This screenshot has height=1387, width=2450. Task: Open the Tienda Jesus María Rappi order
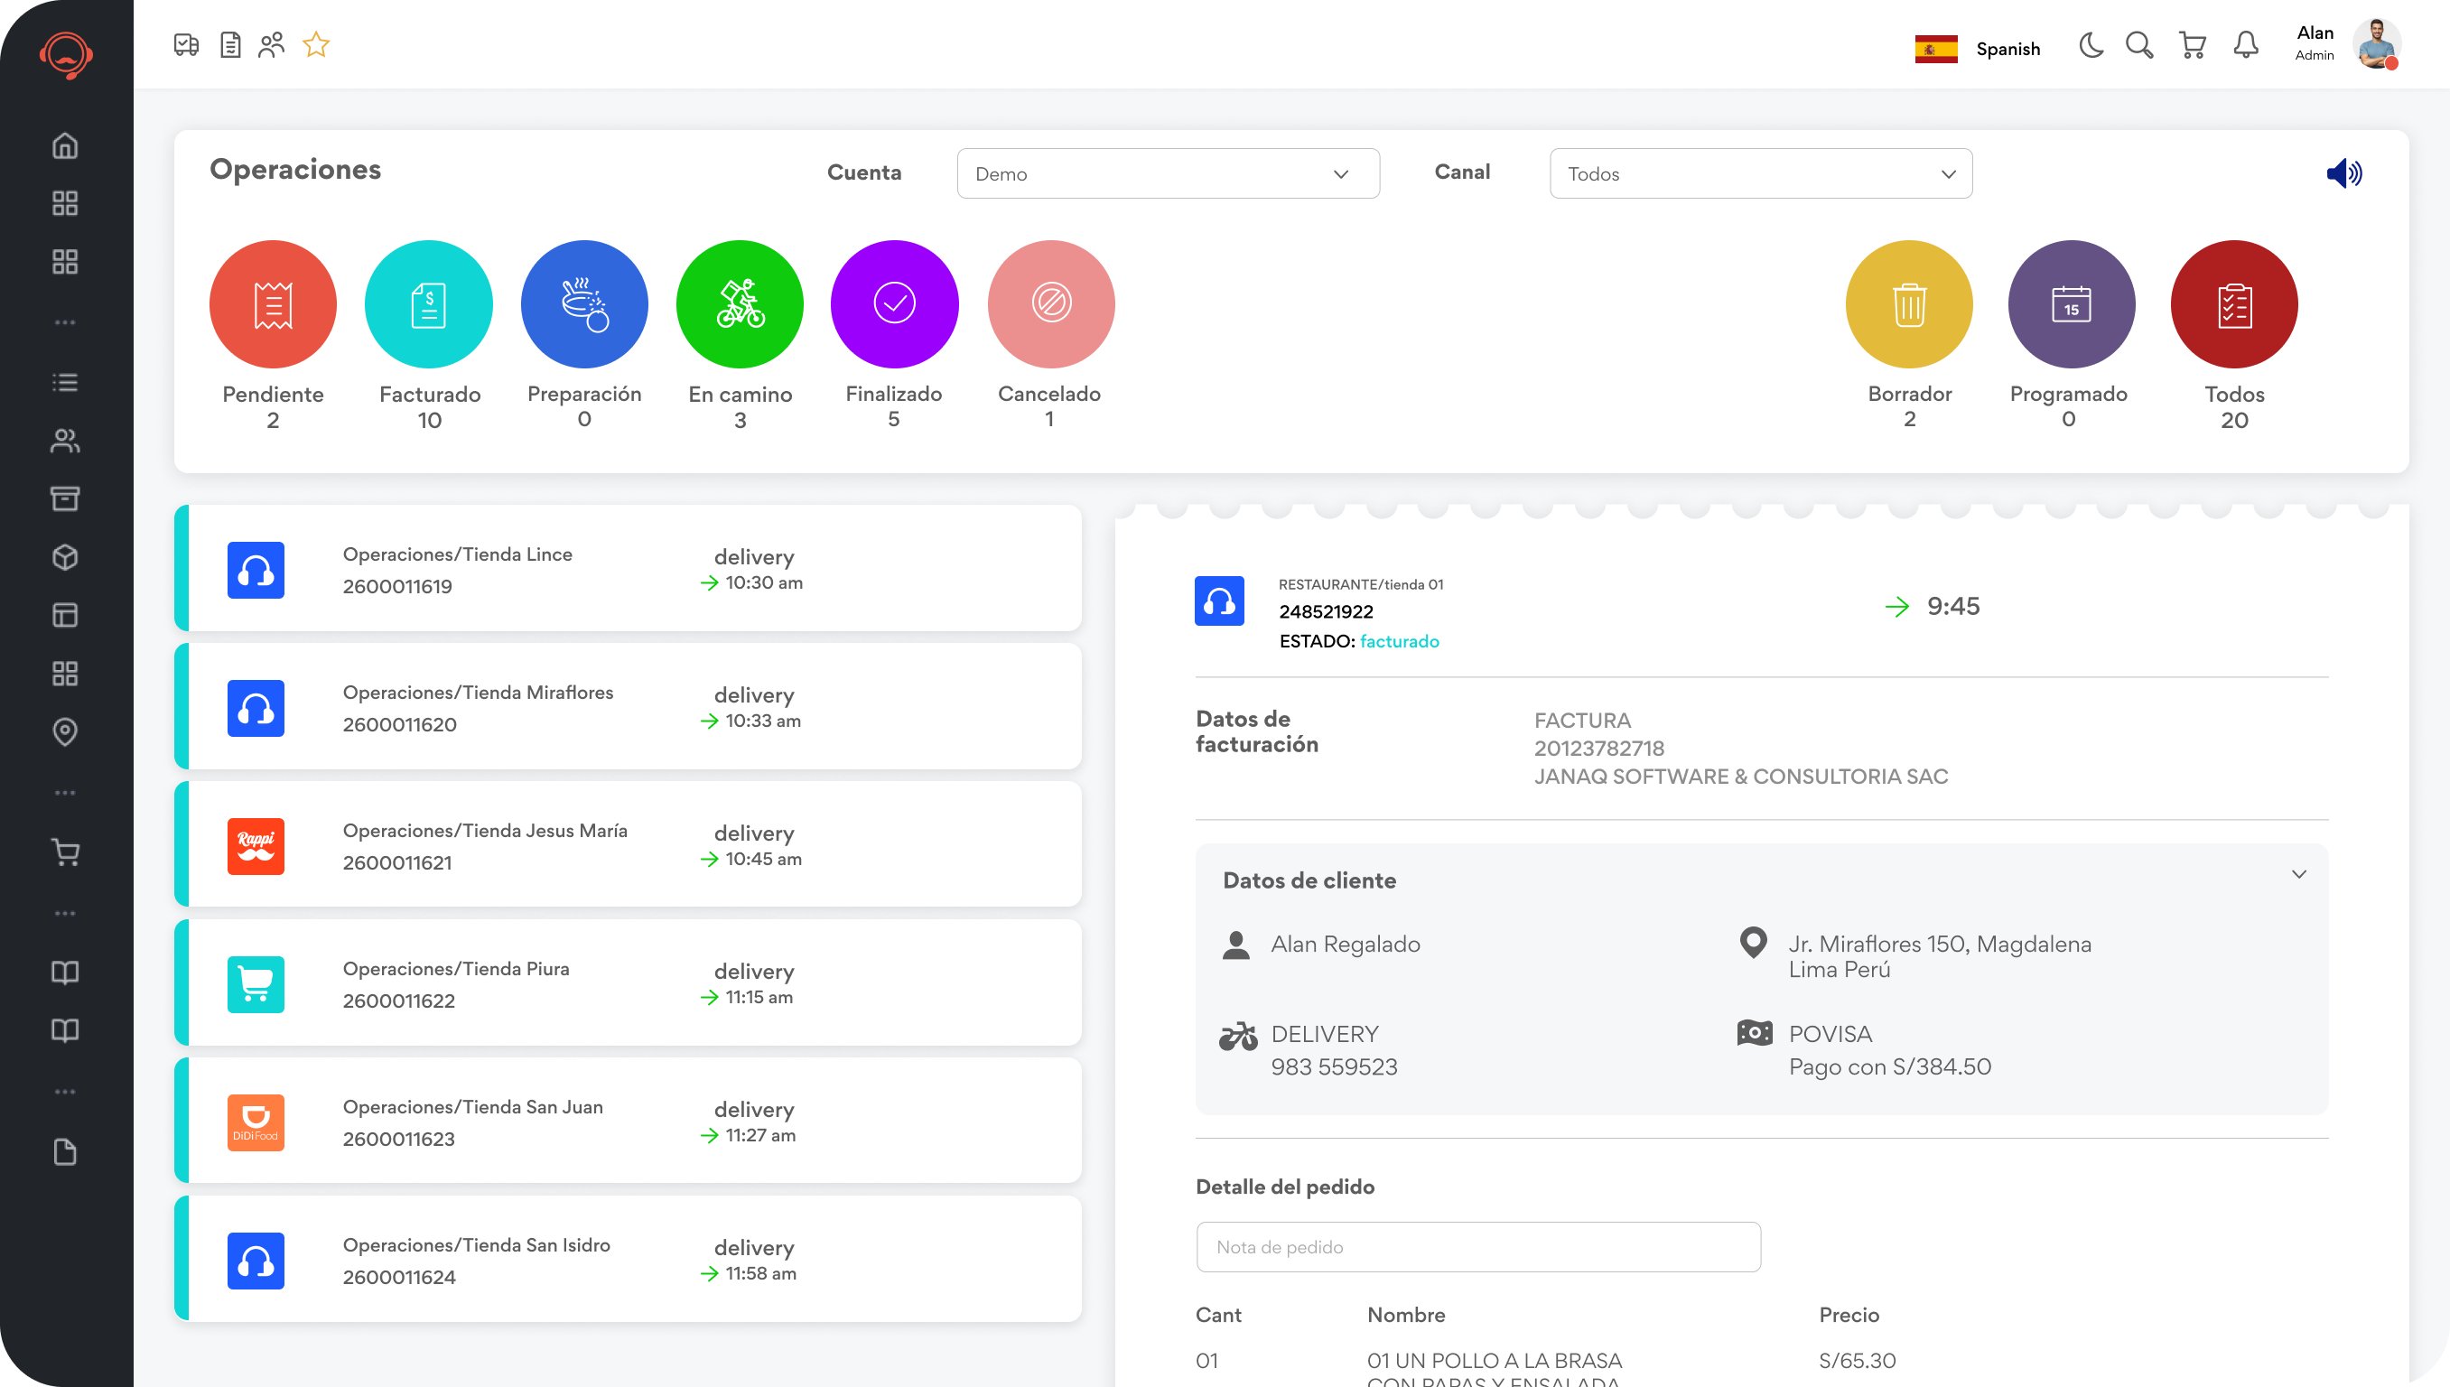click(629, 845)
